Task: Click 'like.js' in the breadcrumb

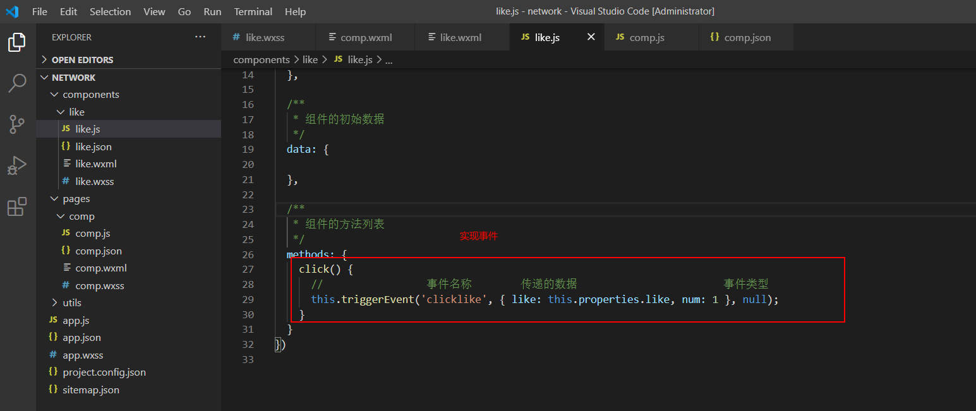Action: (x=360, y=59)
